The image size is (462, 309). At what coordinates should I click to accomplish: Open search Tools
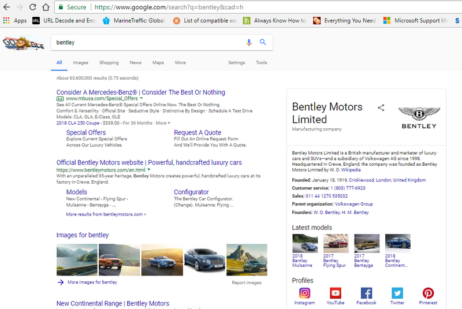(262, 62)
